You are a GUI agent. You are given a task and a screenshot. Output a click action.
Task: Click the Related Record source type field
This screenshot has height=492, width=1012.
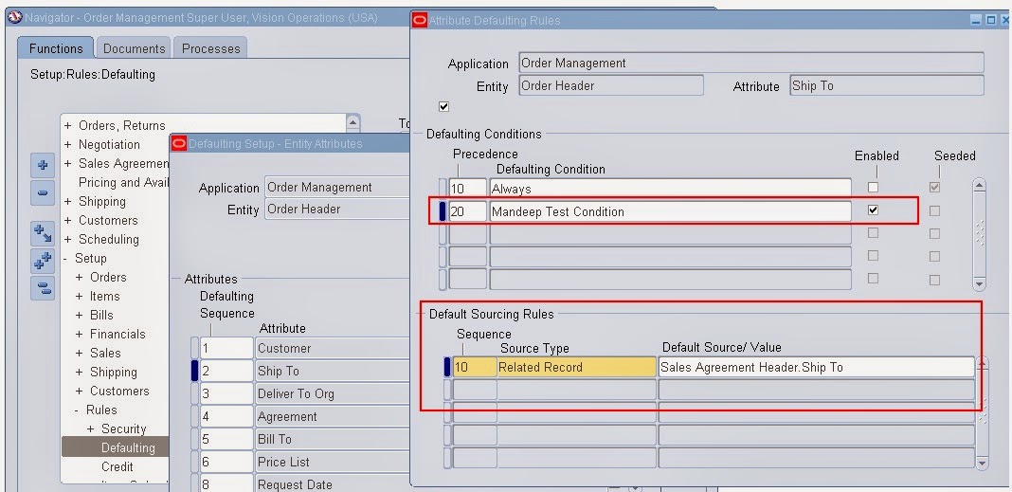coord(576,367)
